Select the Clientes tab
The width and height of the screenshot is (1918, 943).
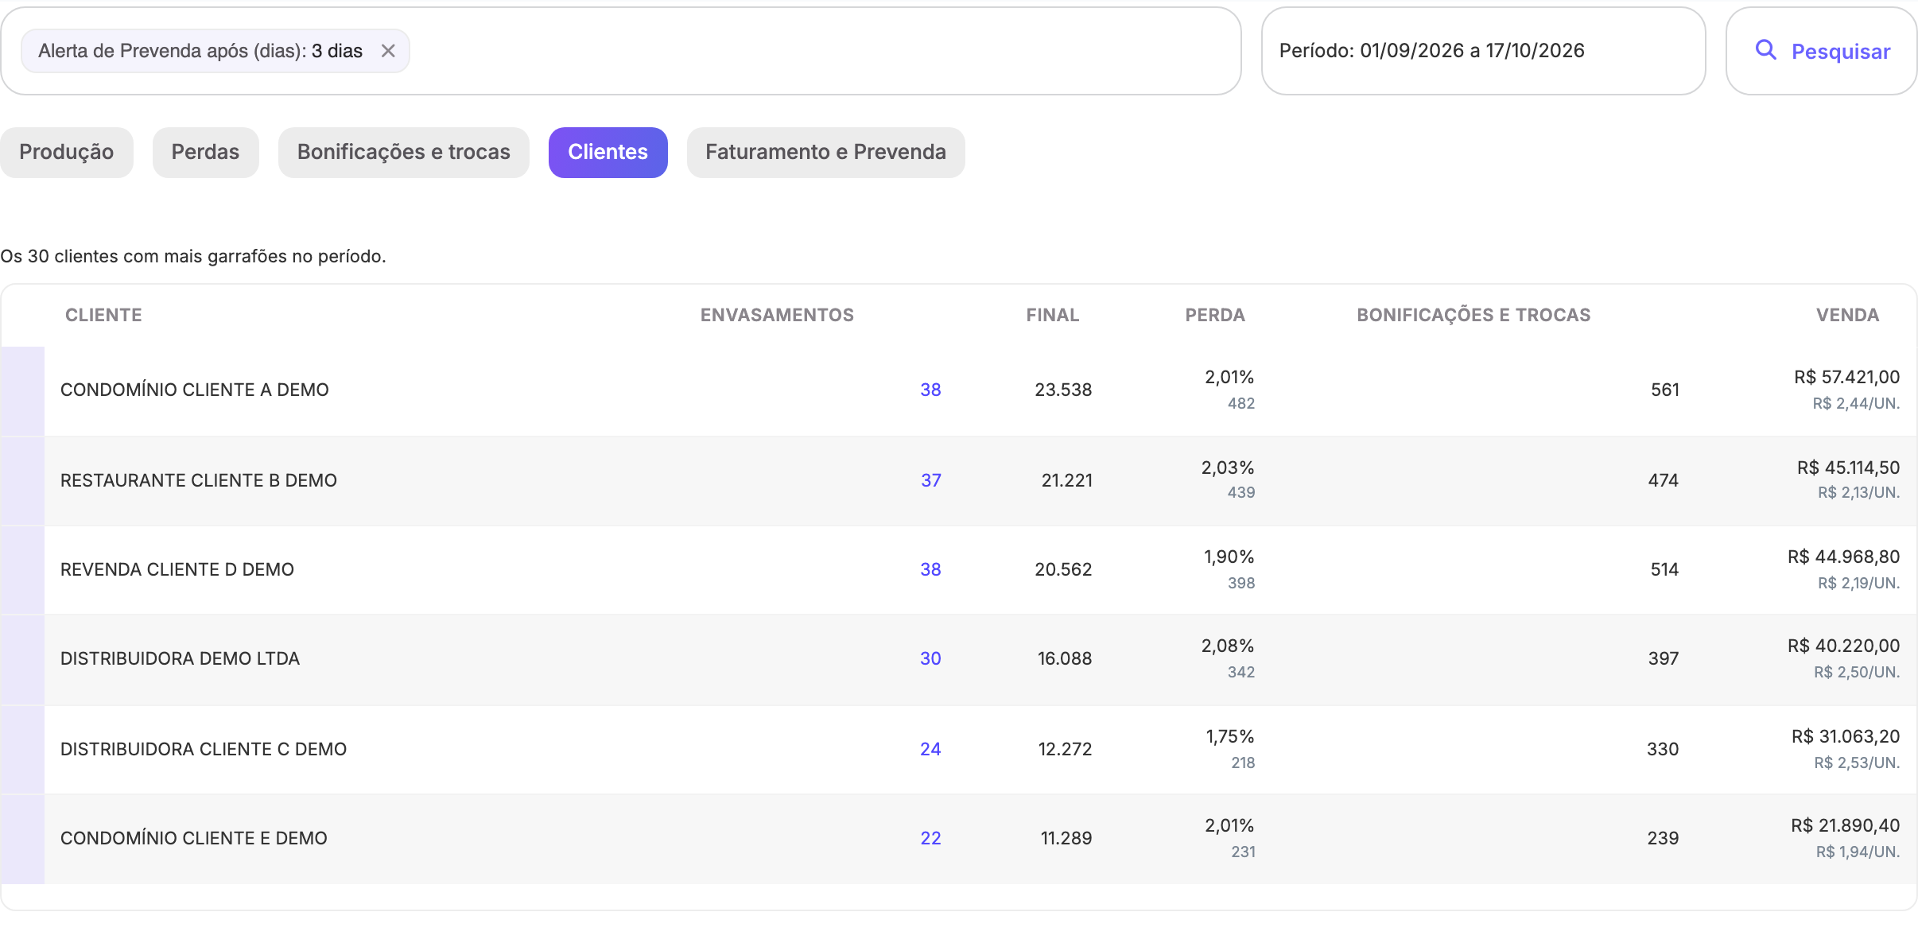coord(608,152)
